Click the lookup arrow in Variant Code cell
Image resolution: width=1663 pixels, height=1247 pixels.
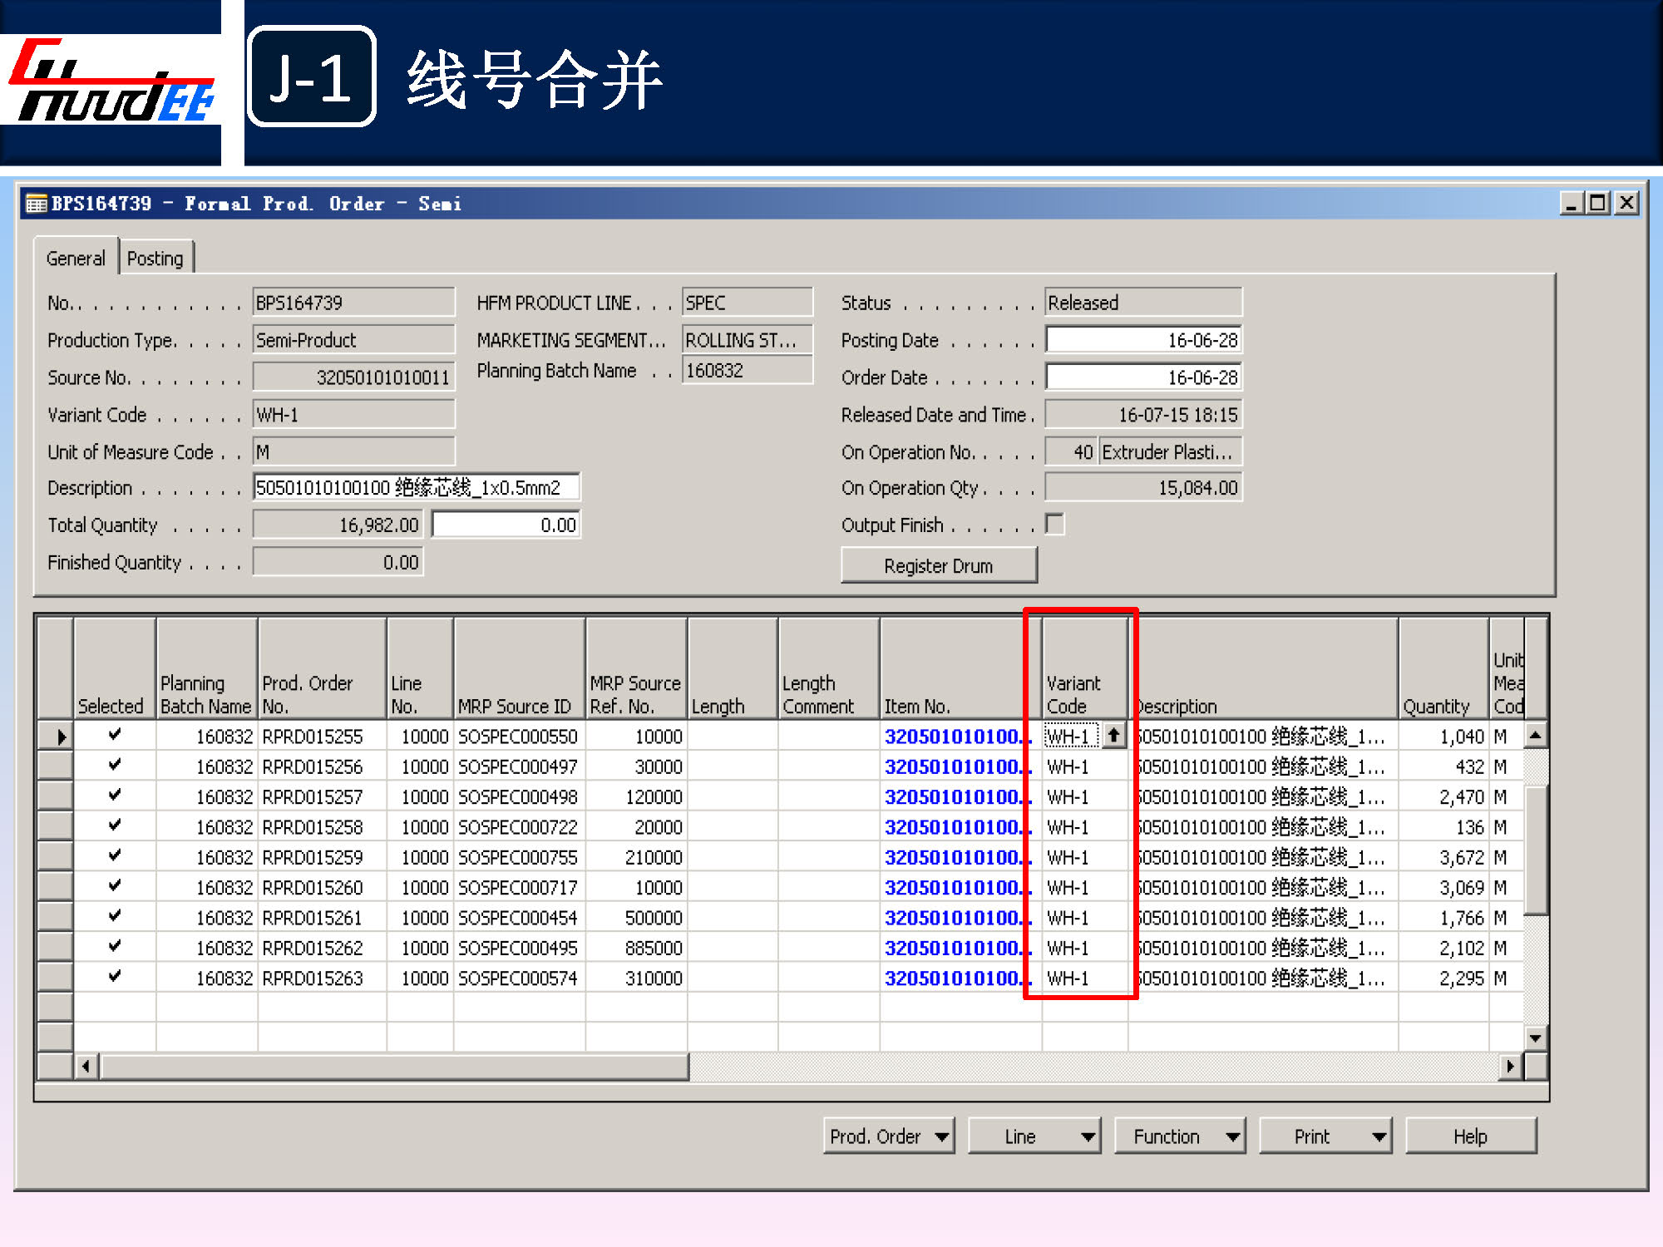pyautogui.click(x=1113, y=736)
